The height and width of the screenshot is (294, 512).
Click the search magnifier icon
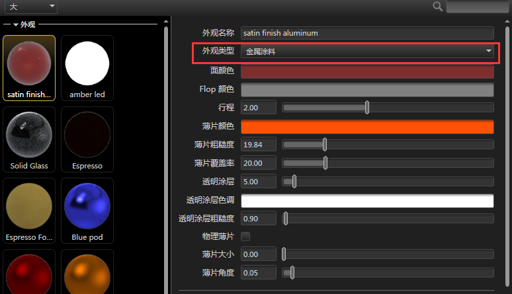[437, 6]
